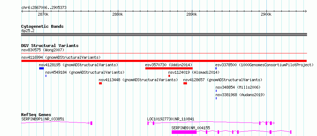Click the nsv1124019 (Alsmadi2014) label

point(194,72)
